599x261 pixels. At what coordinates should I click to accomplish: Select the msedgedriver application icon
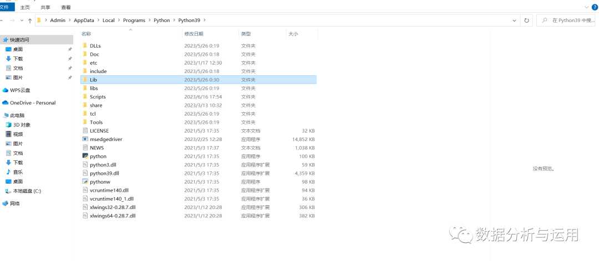coord(85,139)
